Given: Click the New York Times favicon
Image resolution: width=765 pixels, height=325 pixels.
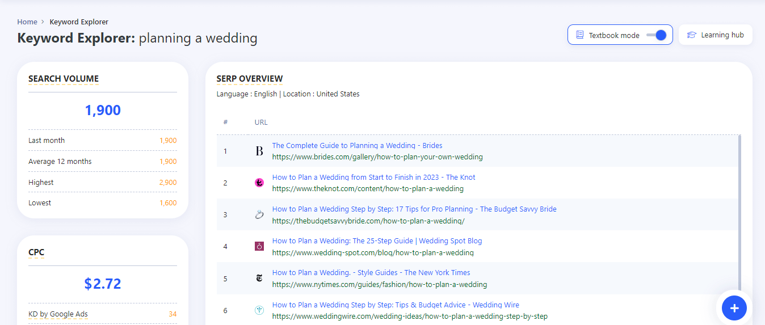Looking at the screenshot, I should click(x=259, y=278).
